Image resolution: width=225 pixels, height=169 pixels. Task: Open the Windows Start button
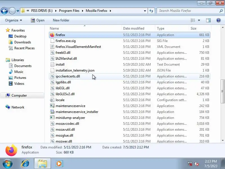[x=8, y=164]
